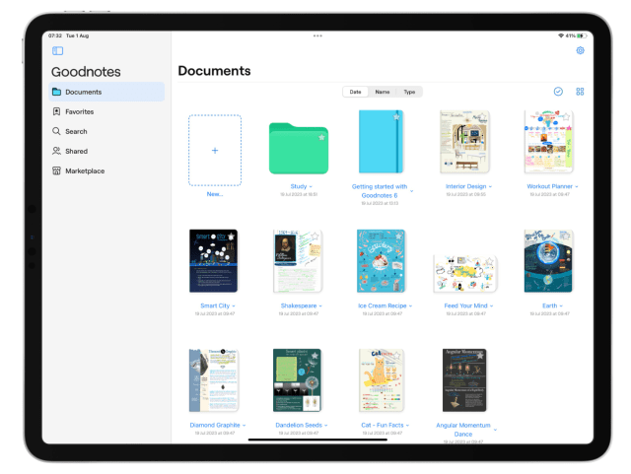The width and height of the screenshot is (631, 474).
Task: Tap the Wi-Fi status icon
Action: pos(561,35)
